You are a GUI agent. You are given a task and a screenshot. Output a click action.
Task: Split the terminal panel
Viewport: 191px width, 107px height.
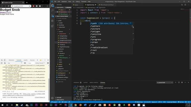tap(179, 83)
